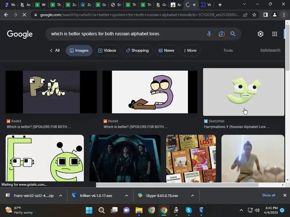Open taskbar Search
The width and height of the screenshot is (290, 217).
pyautogui.click(x=102, y=210)
